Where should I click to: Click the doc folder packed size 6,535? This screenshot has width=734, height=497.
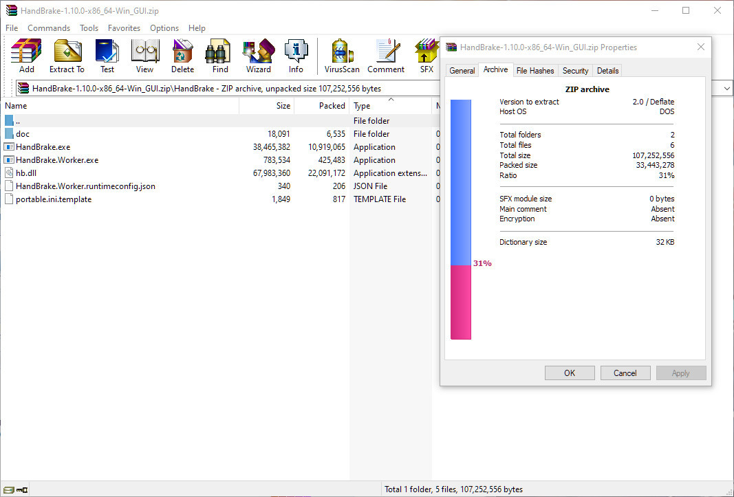click(336, 134)
